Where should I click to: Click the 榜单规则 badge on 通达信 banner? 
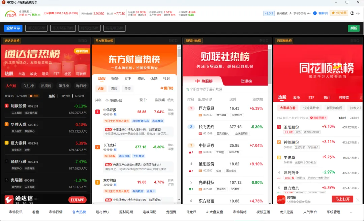click(x=82, y=51)
